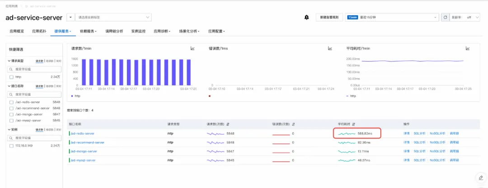
Task: Click the breadcrumb icon before ad-service-server
Action: click(x=27, y=6)
